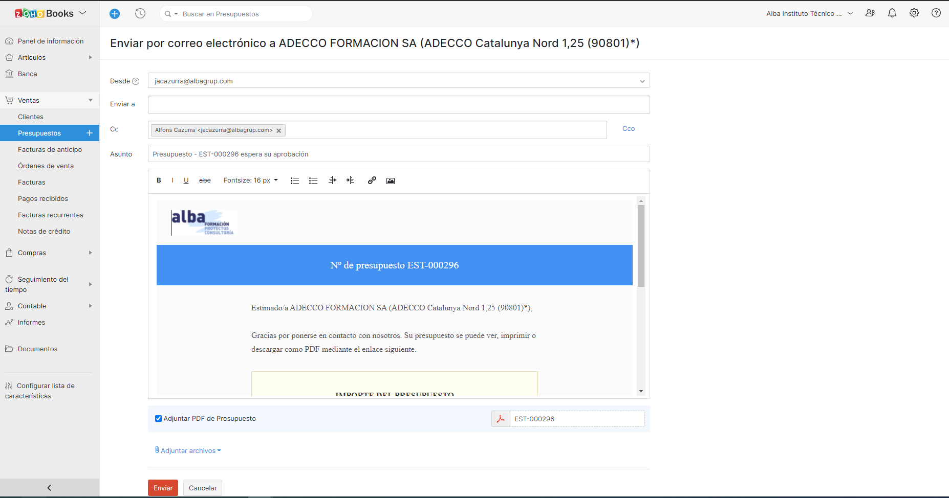This screenshot has height=498, width=949.
Task: Remove Alfons Cazurra from Cc
Action: click(x=279, y=131)
